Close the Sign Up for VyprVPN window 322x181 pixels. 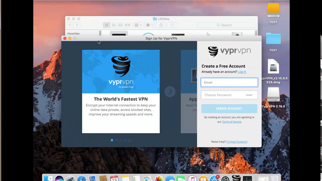click(65, 38)
